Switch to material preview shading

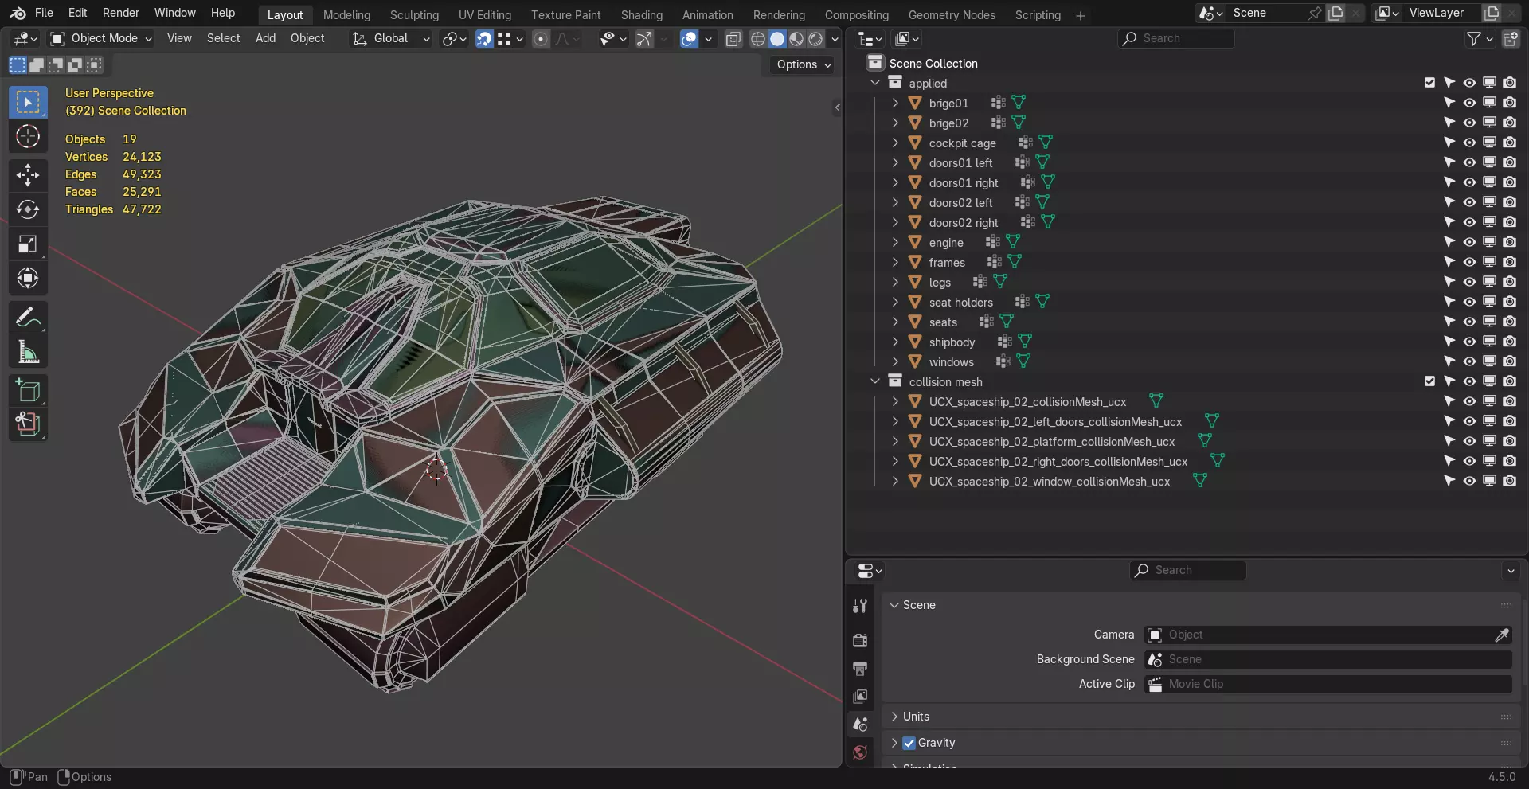click(x=796, y=38)
